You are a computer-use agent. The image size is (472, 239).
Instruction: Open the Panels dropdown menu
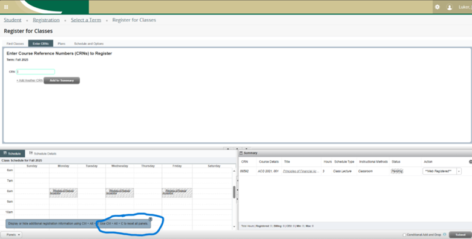tap(11, 235)
